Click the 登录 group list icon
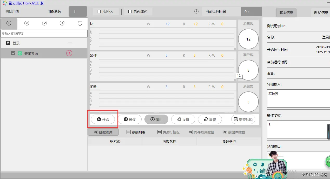This screenshot has height=179, width=330. [8, 43]
